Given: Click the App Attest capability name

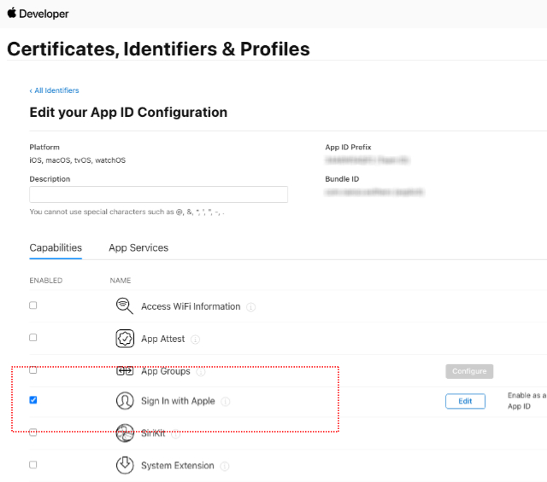Looking at the screenshot, I should 163,339.
